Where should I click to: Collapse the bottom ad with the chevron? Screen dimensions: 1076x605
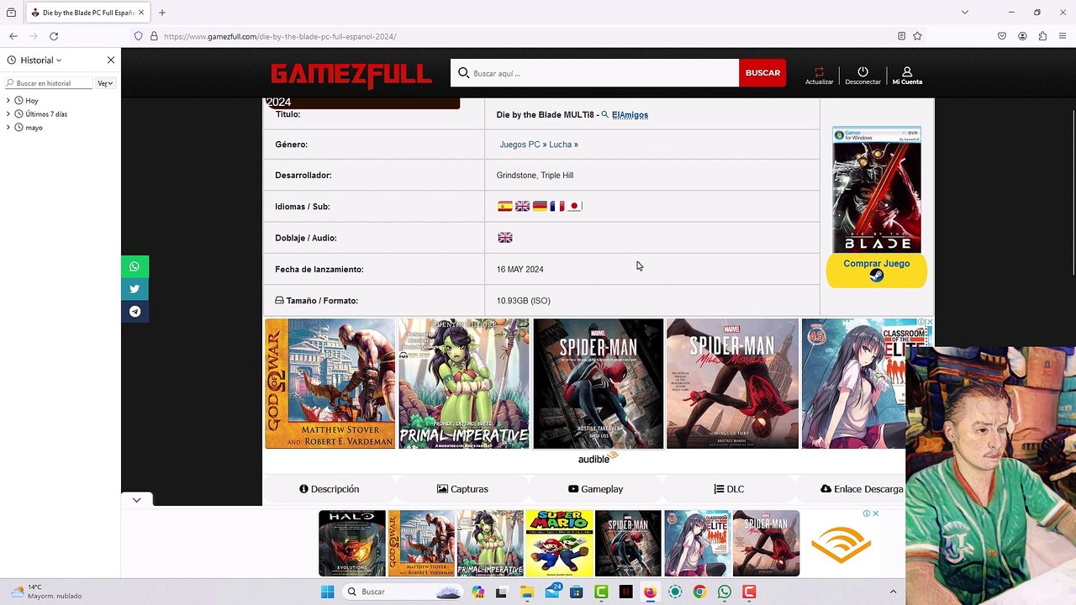point(136,500)
